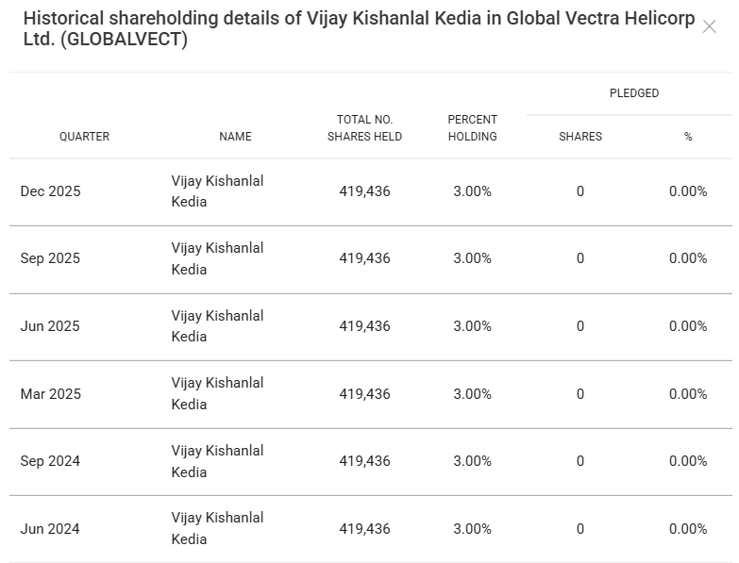The width and height of the screenshot is (739, 563).
Task: Click pledged shares 0 in Mar 2025 row
Action: pyautogui.click(x=579, y=394)
